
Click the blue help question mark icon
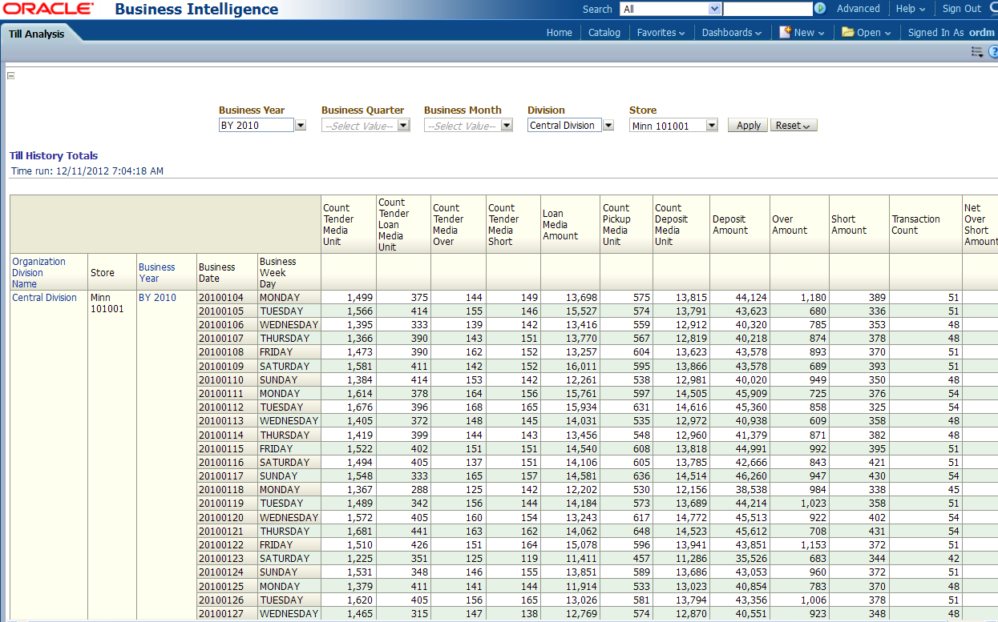pos(993,52)
